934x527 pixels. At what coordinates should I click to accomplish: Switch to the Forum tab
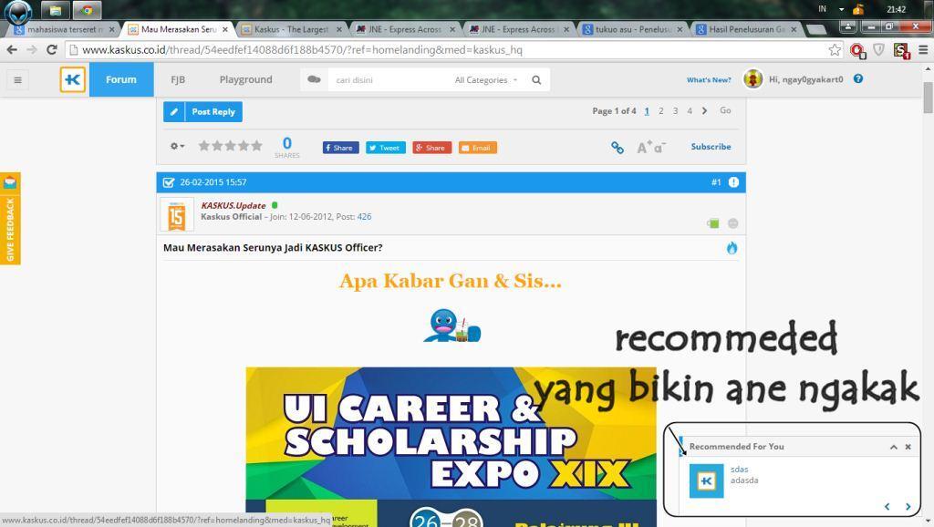[x=121, y=79]
